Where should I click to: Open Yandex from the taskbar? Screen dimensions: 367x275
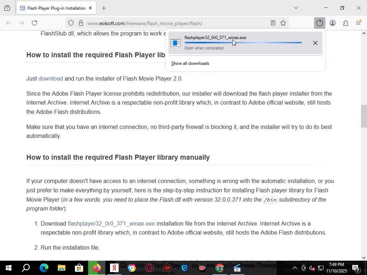(114, 268)
